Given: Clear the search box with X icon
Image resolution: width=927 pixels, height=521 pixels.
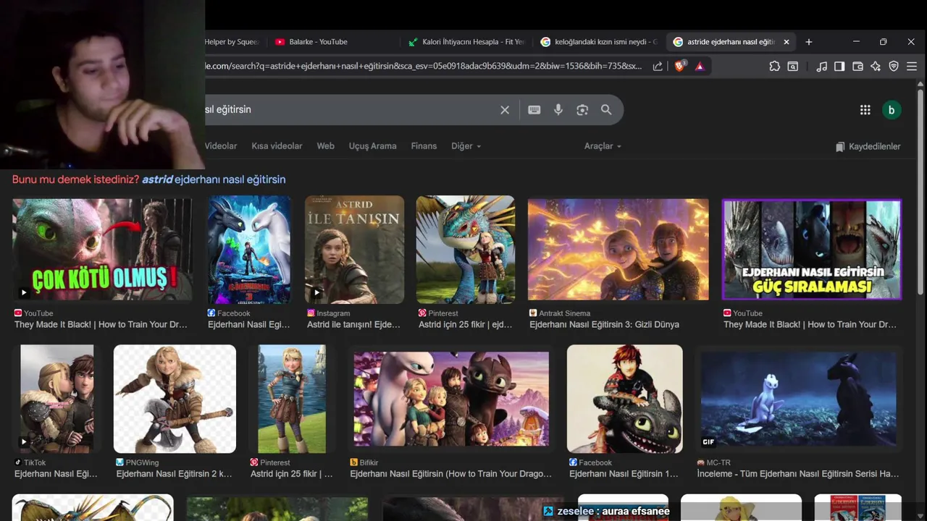Looking at the screenshot, I should (505, 110).
